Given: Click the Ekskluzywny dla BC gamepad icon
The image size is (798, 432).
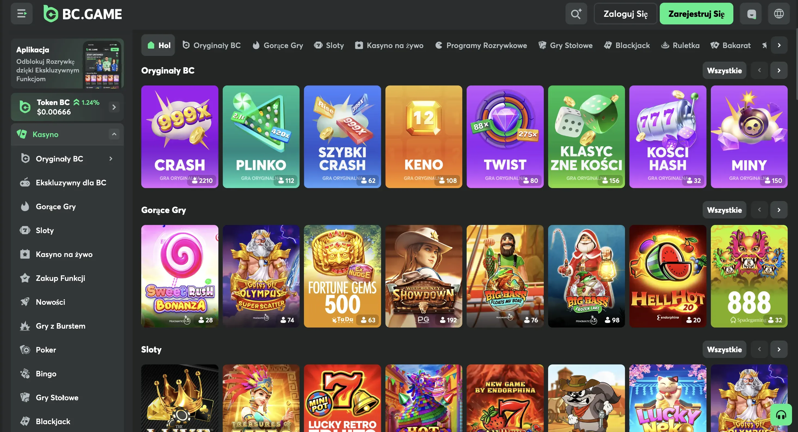Looking at the screenshot, I should (x=25, y=182).
